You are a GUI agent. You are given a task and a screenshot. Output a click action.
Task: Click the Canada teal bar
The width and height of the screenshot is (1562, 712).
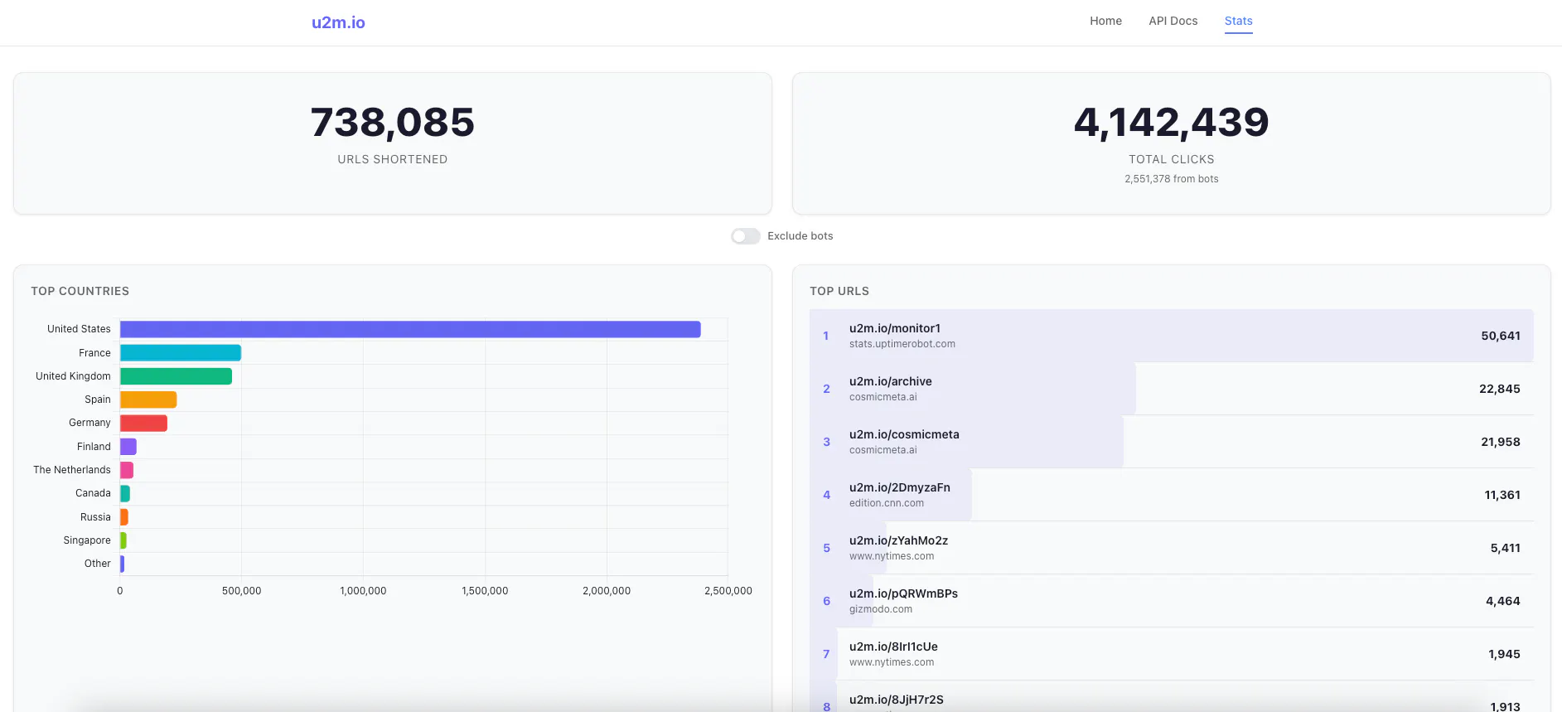pyautogui.click(x=125, y=493)
